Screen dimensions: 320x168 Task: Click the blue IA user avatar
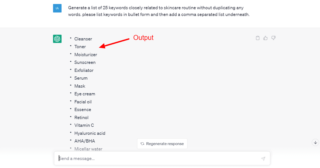tap(57, 8)
